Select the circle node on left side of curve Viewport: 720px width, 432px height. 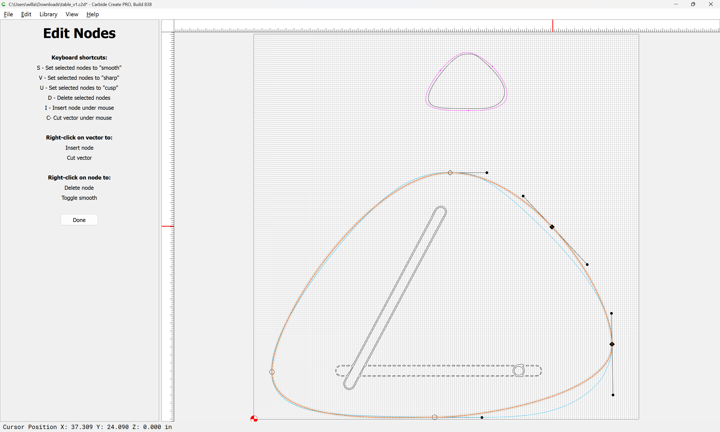(272, 372)
